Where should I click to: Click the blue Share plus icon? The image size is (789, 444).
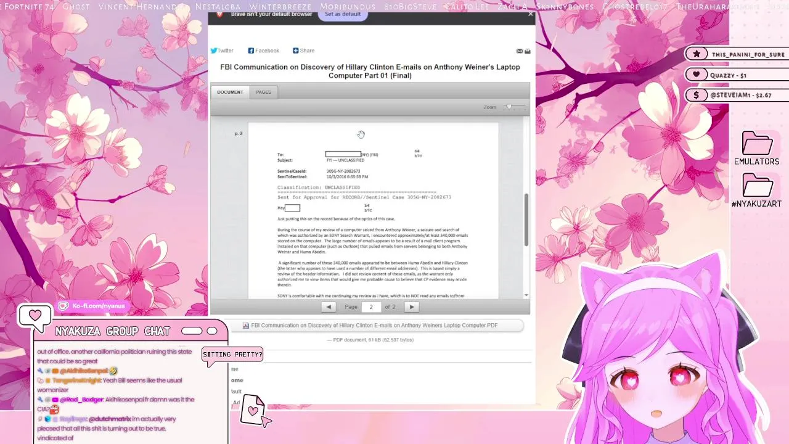[x=295, y=51]
